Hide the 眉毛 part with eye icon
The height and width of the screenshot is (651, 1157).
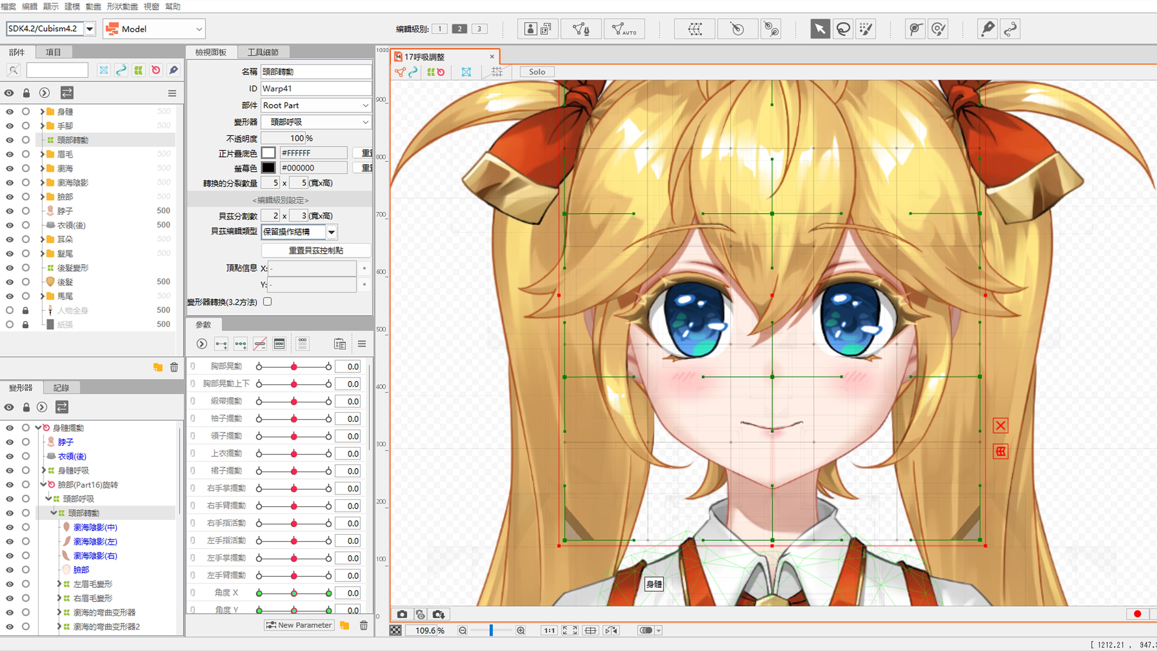9,155
